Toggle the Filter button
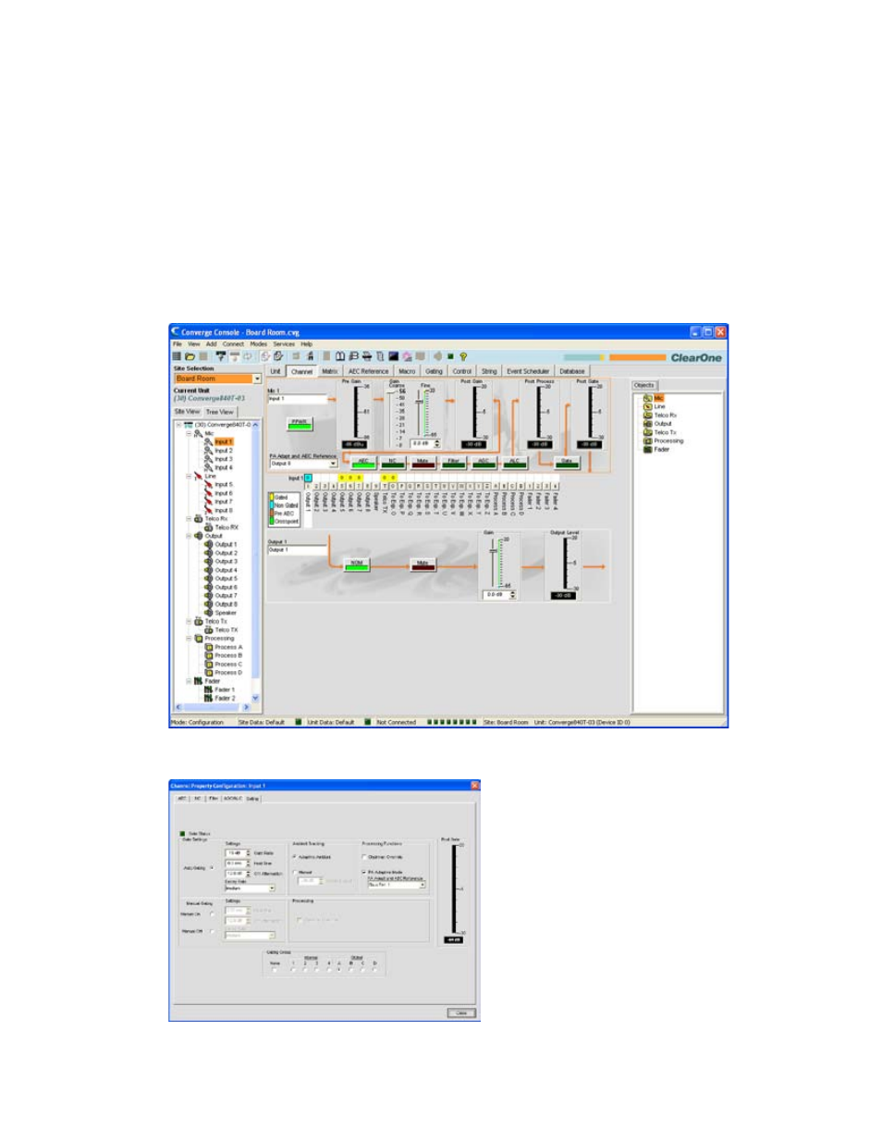Viewport: 882px width, 1143px height. coord(453,462)
